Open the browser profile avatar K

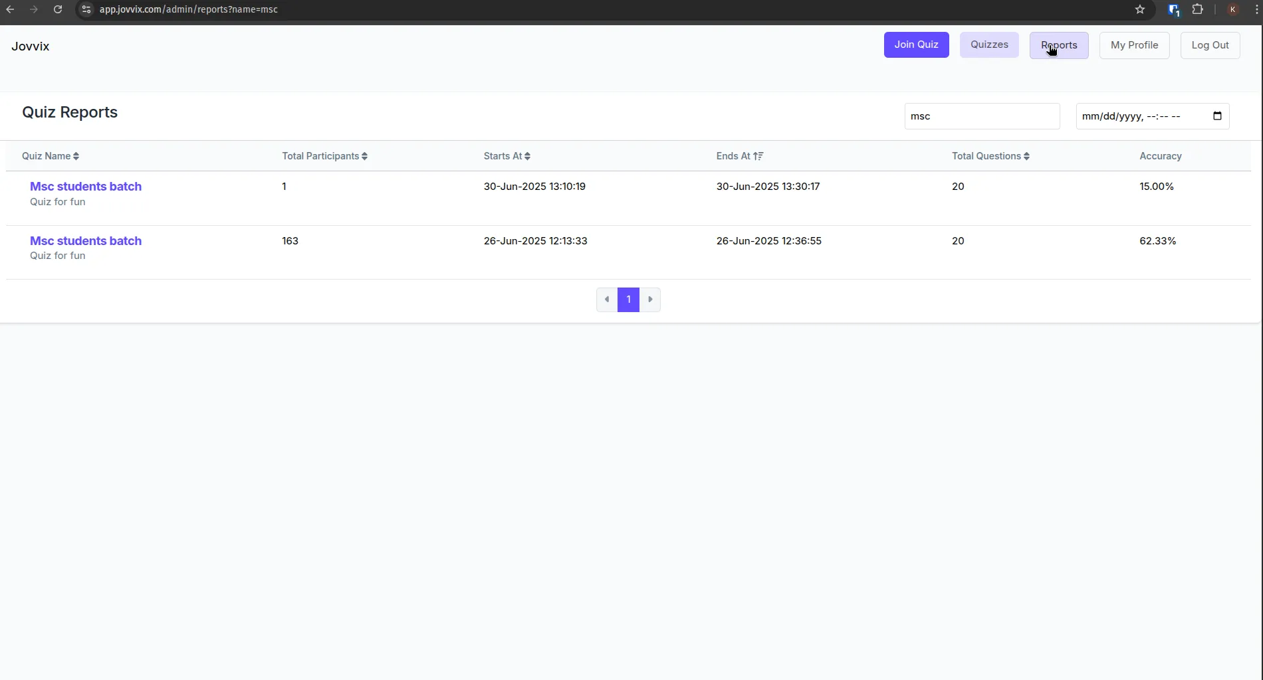coord(1232,9)
